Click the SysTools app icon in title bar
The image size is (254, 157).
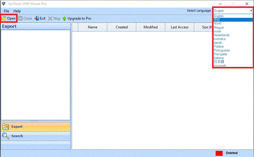(x=4, y=4)
